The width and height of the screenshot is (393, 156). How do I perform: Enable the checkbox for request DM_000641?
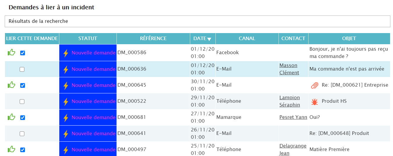(x=22, y=134)
